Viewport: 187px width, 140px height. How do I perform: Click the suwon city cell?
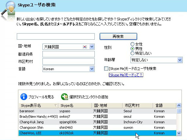coord(128,127)
